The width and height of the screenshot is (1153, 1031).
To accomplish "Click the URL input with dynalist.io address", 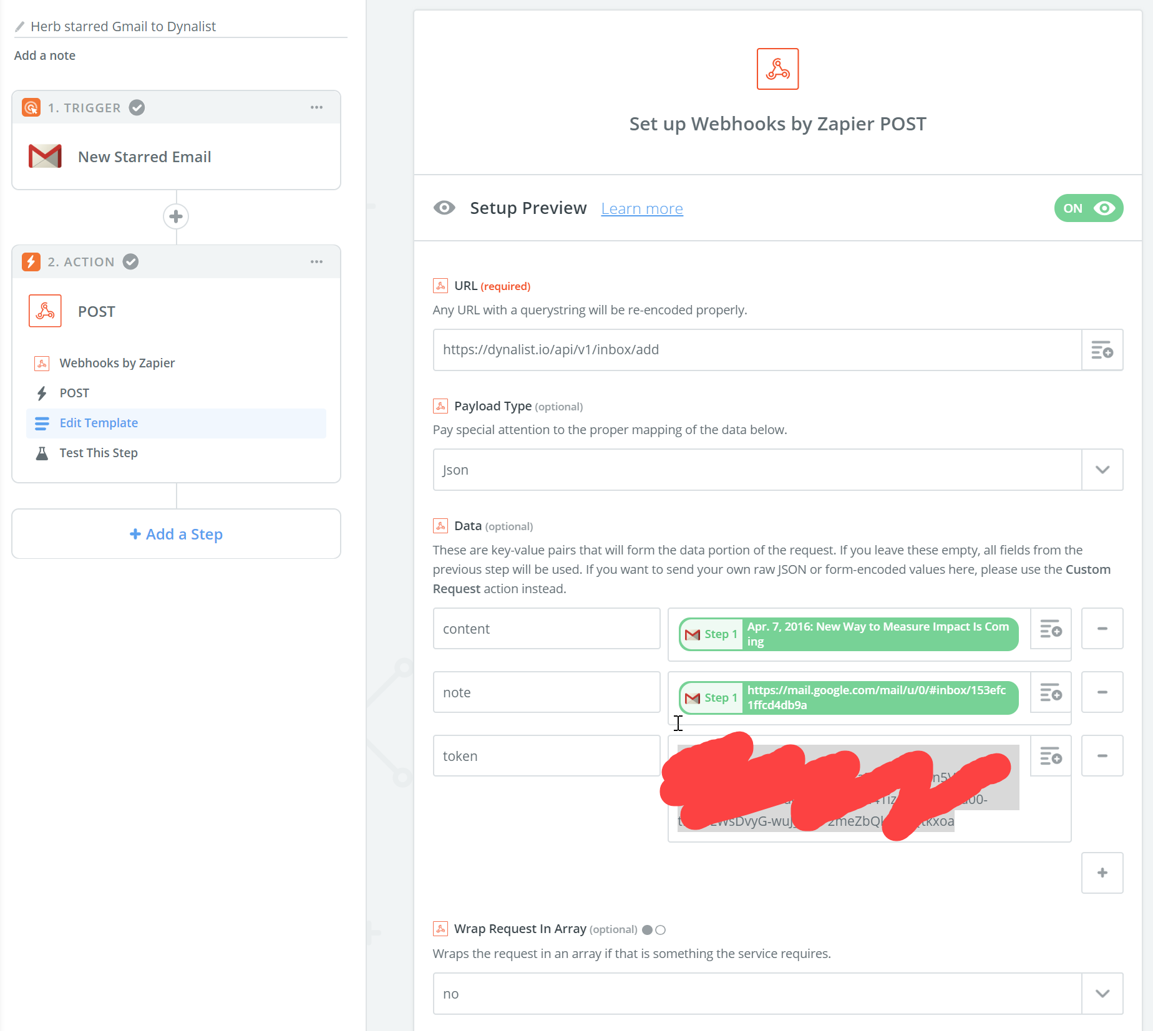I will [757, 350].
